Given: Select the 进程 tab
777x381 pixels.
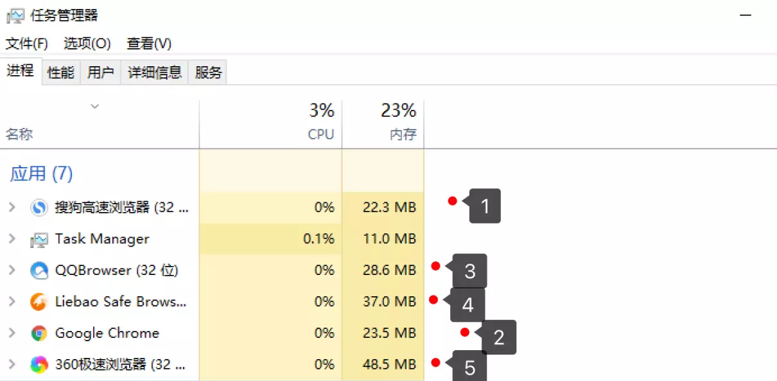Looking at the screenshot, I should [21, 71].
